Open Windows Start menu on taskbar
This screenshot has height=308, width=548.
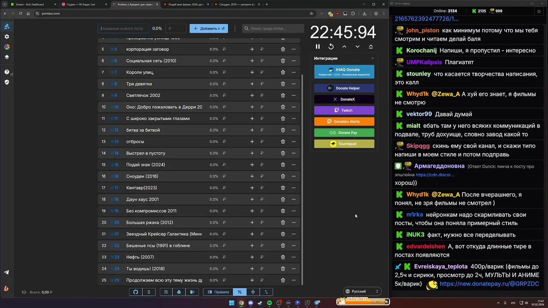pos(232,303)
